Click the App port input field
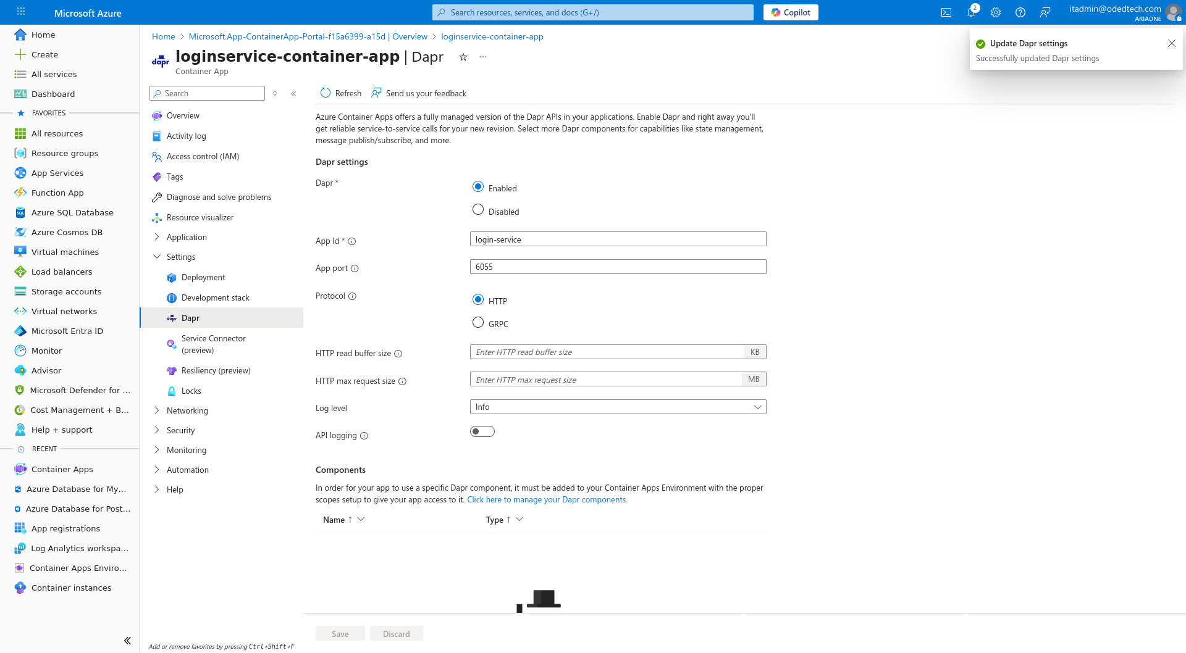Image resolution: width=1186 pixels, height=653 pixels. [x=618, y=267]
